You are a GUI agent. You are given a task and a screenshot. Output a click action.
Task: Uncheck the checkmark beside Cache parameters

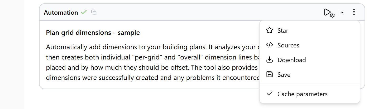click(x=269, y=94)
